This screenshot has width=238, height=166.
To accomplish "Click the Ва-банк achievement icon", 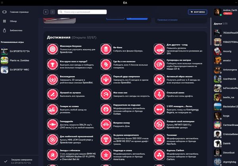I will click(106, 49).
